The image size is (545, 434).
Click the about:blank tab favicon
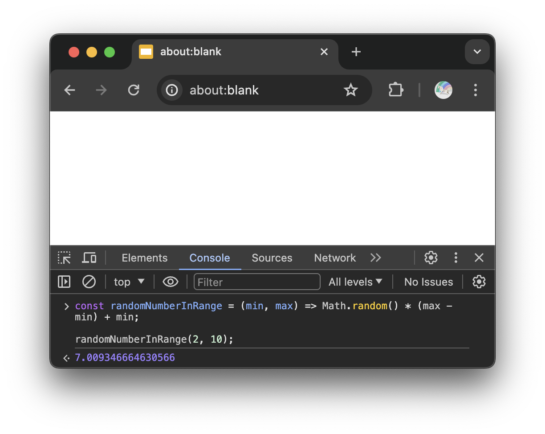146,52
